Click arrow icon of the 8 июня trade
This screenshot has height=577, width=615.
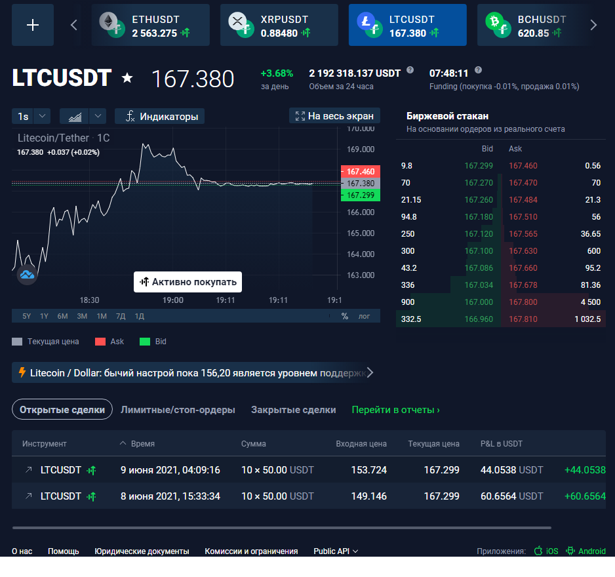[29, 496]
